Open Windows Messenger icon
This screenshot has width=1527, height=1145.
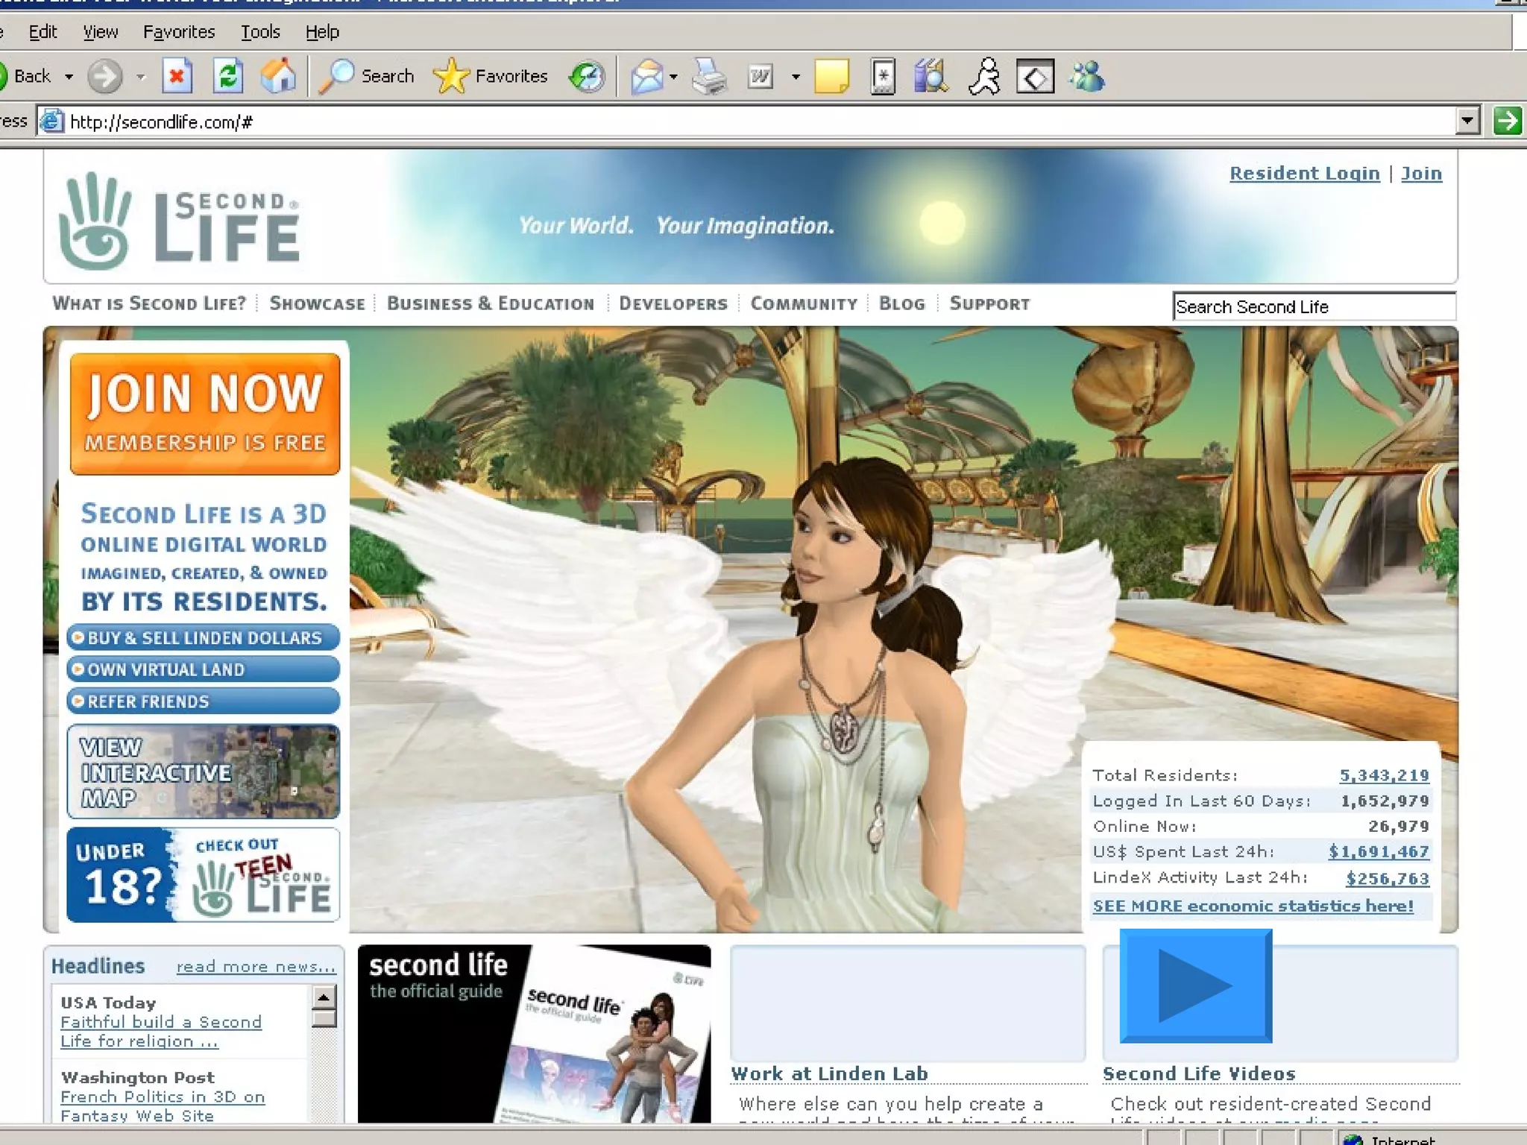point(1087,76)
